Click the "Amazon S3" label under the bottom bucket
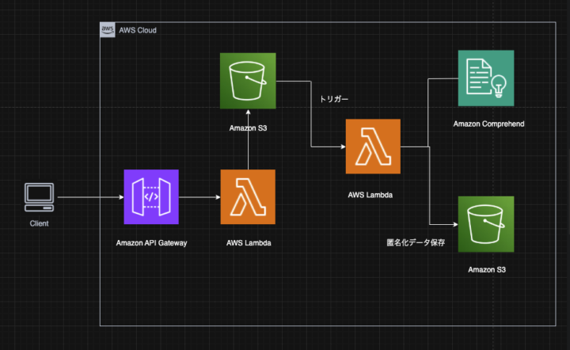 pyautogui.click(x=486, y=270)
